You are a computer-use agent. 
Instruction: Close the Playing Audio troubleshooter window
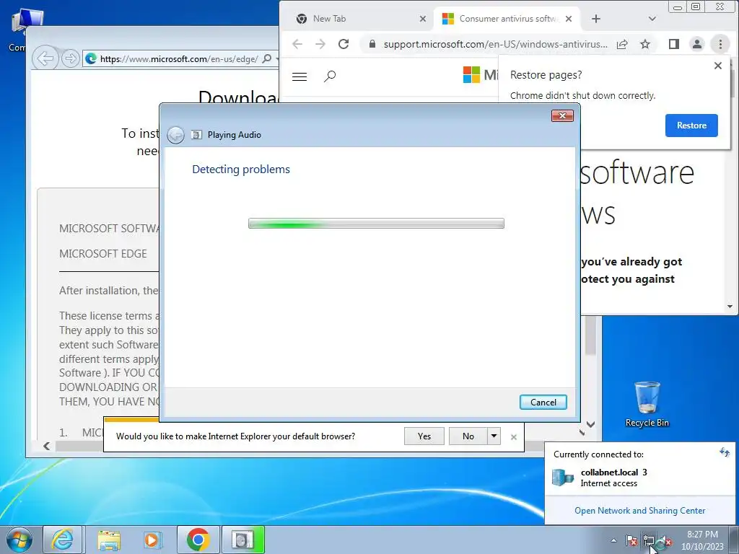tap(562, 116)
